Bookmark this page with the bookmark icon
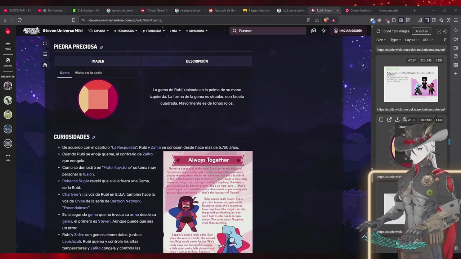 coord(73,20)
